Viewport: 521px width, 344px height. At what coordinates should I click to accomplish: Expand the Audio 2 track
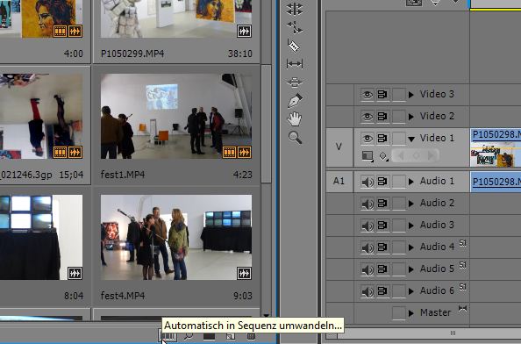(411, 204)
